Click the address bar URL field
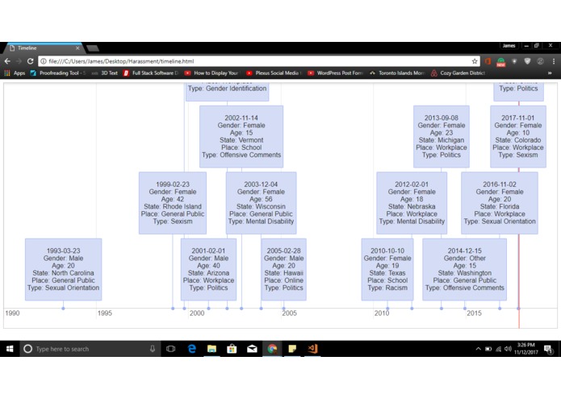The height and width of the screenshot is (398, 561). point(257,61)
